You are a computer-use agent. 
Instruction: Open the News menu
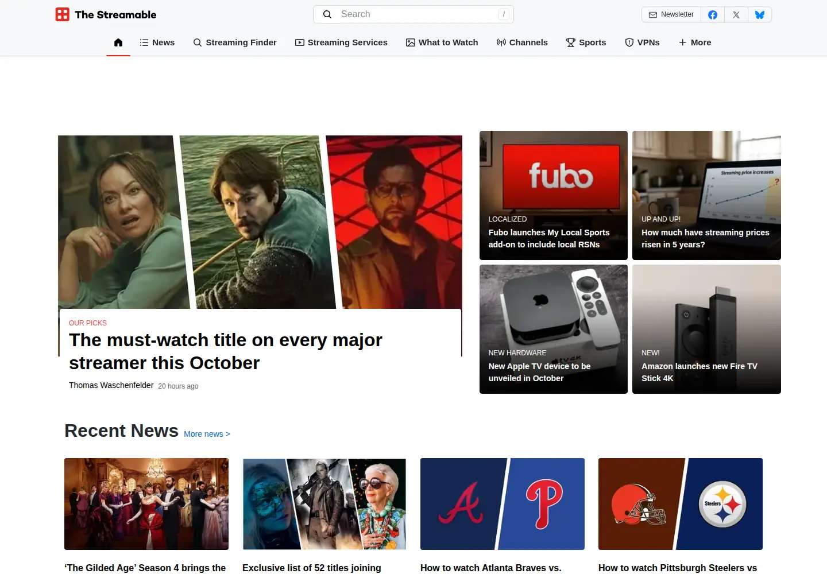[x=157, y=42]
